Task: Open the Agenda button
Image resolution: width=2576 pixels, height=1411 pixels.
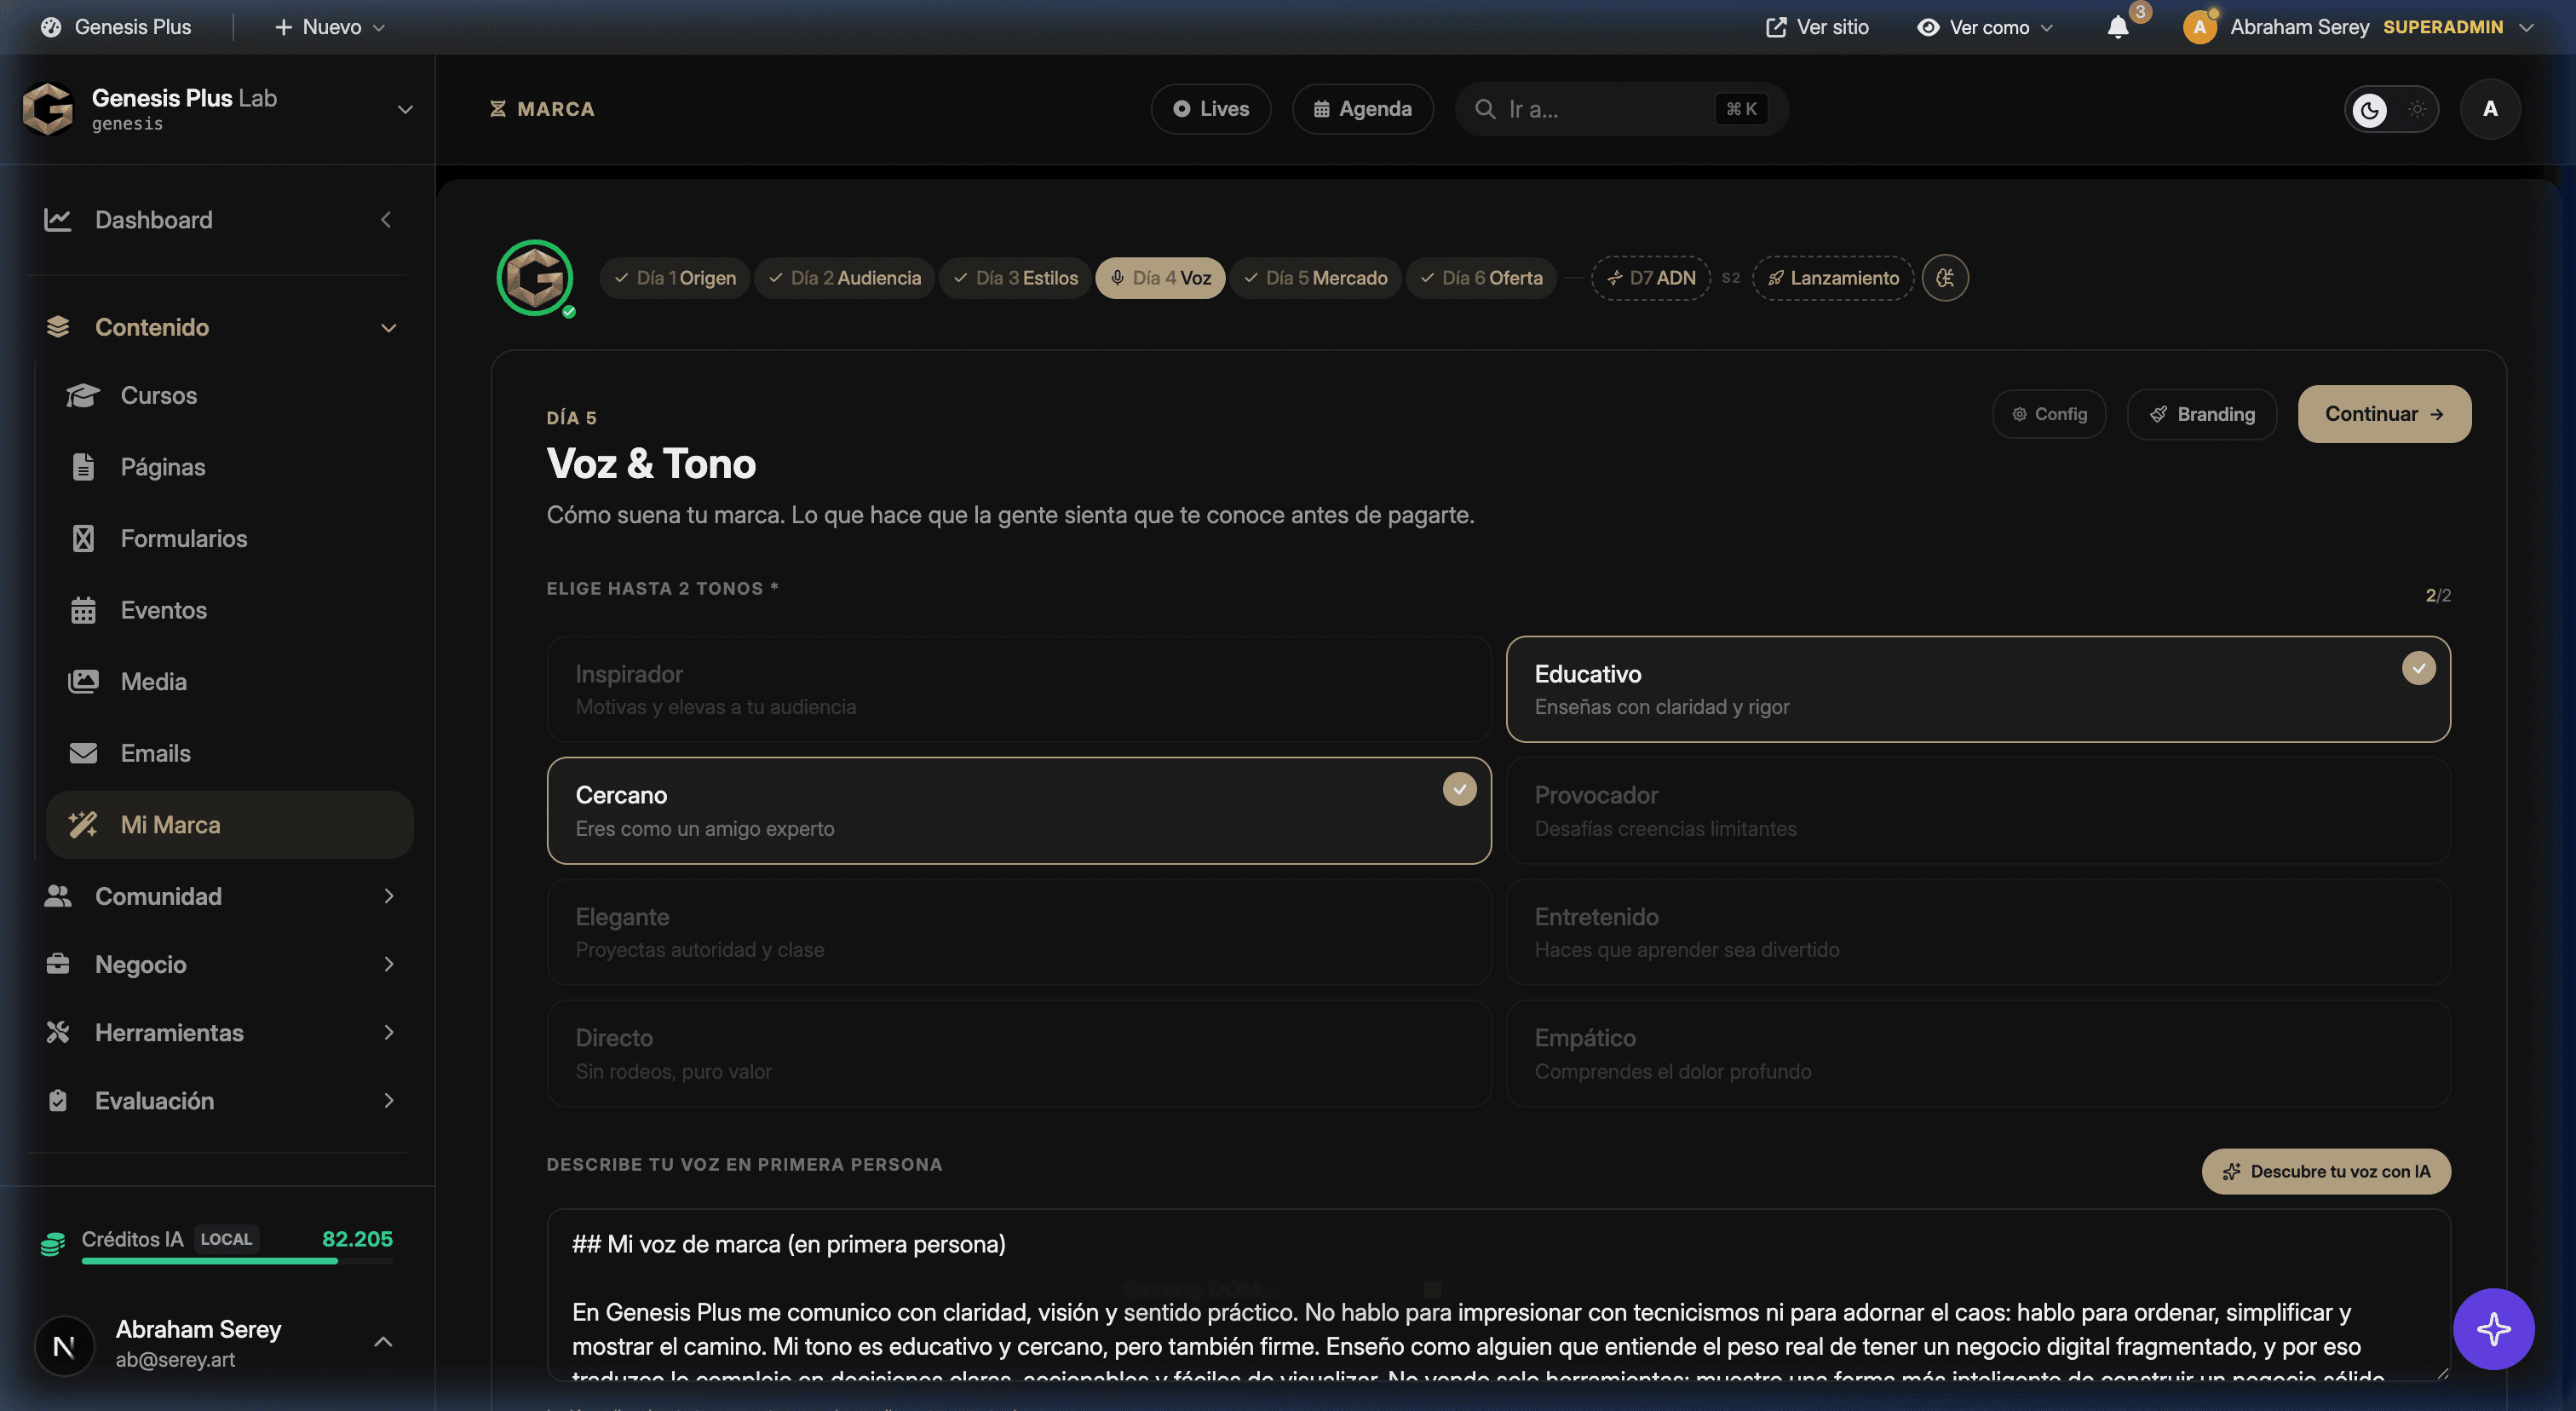Action: pos(1363,109)
